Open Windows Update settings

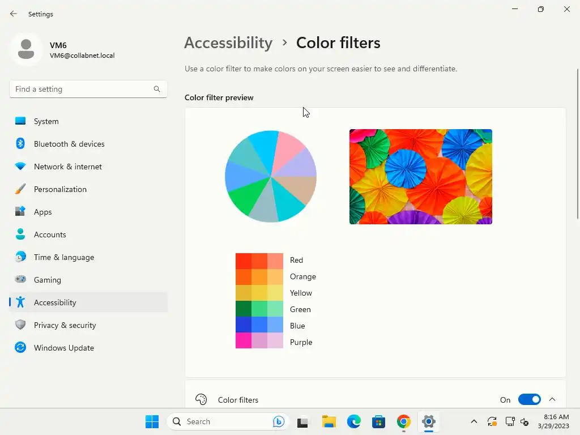pyautogui.click(x=88, y=347)
